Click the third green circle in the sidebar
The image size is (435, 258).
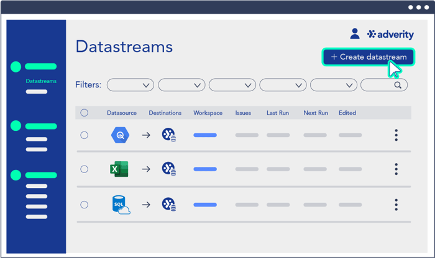[x=16, y=175]
